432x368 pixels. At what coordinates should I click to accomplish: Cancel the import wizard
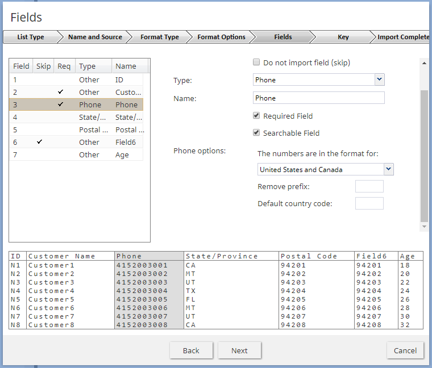(x=405, y=350)
